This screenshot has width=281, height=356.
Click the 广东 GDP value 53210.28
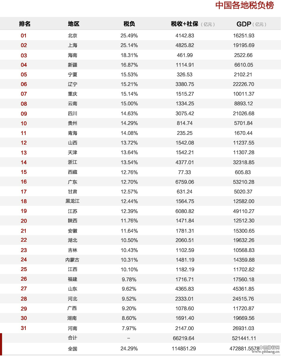[244, 182]
